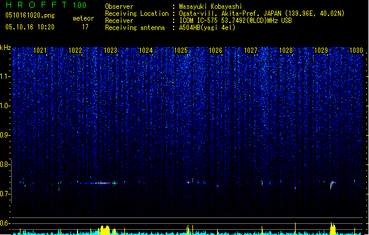This screenshot has height=235, width=369.
Task: Click the 0.9 kHz frequency label
Action: 5,135
